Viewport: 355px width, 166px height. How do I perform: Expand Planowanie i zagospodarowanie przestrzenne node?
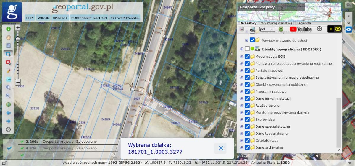click(x=242, y=63)
